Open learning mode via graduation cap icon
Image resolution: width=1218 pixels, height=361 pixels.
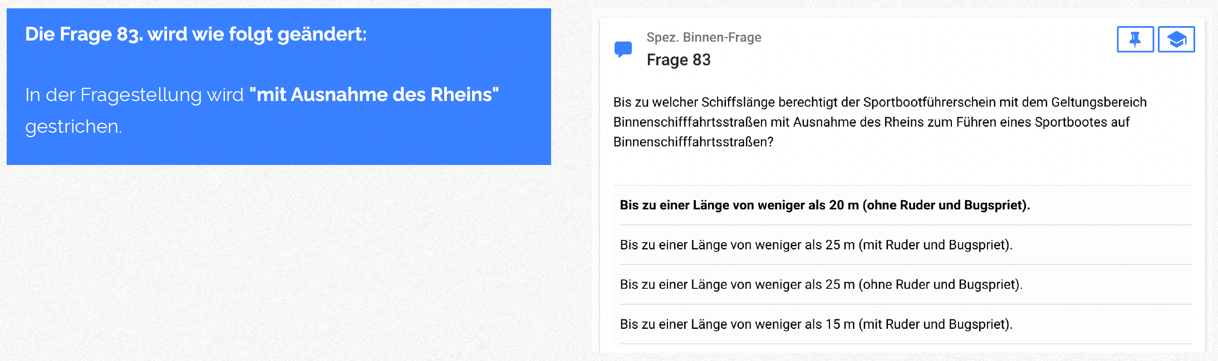1176,39
